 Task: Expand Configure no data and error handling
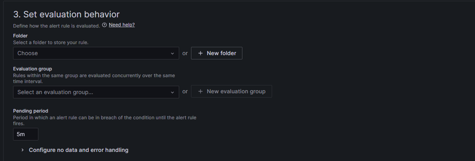[78, 150]
